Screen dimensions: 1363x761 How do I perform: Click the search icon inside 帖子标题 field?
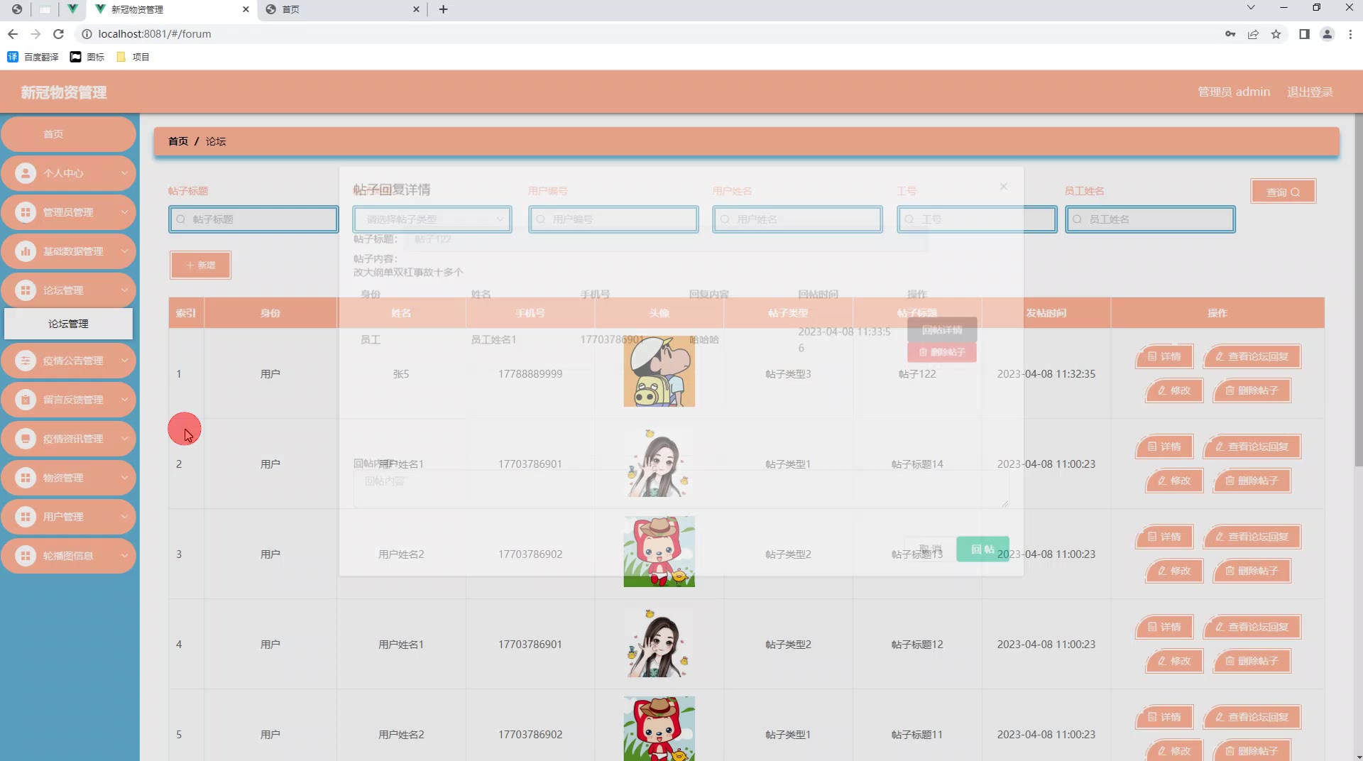(x=181, y=219)
